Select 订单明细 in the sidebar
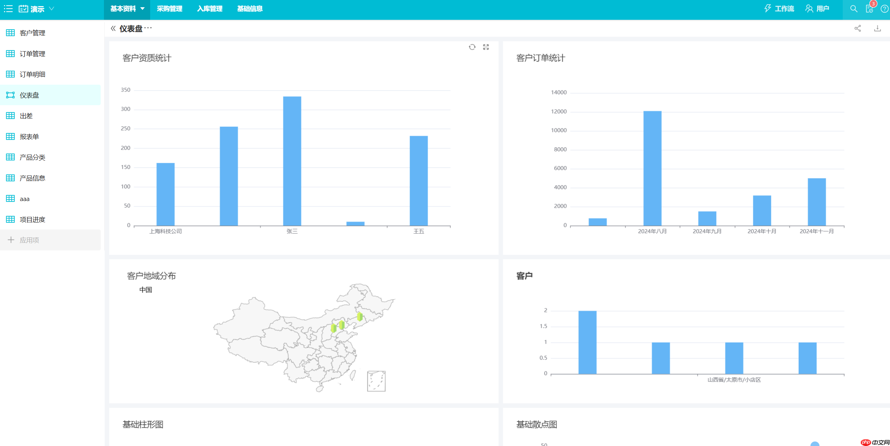890x446 pixels. click(x=32, y=74)
